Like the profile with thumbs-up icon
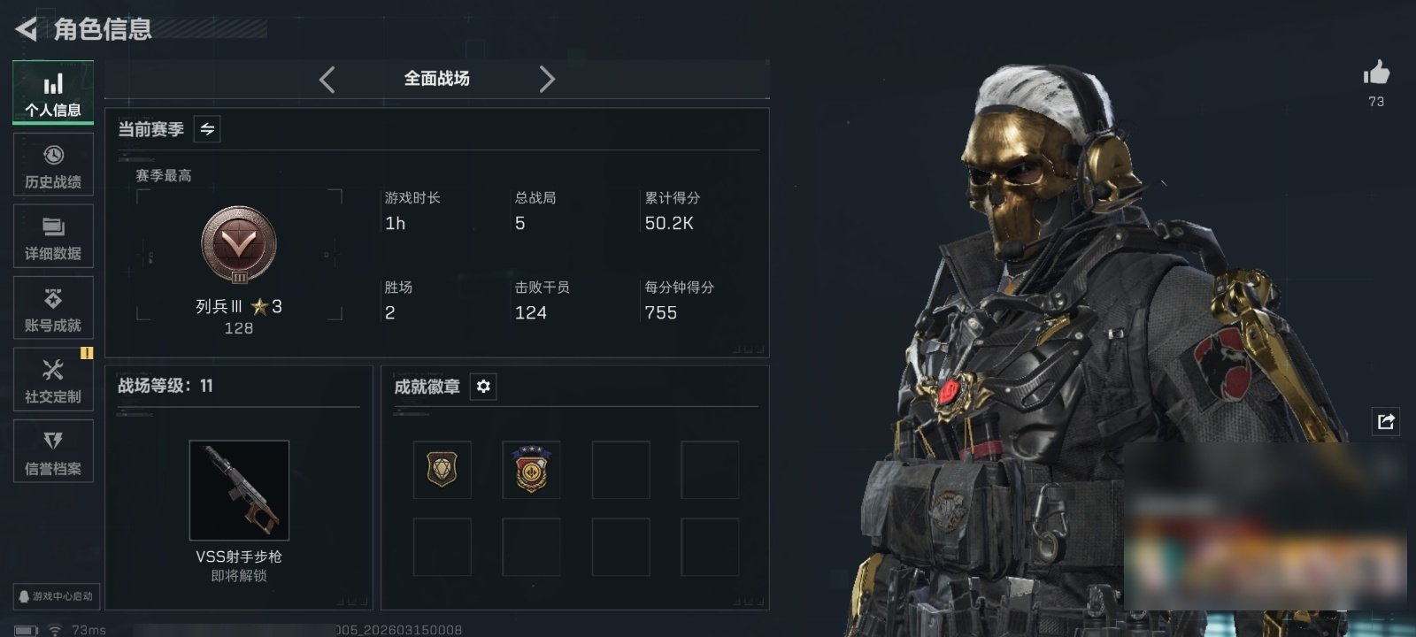1416x637 pixels. [1376, 73]
